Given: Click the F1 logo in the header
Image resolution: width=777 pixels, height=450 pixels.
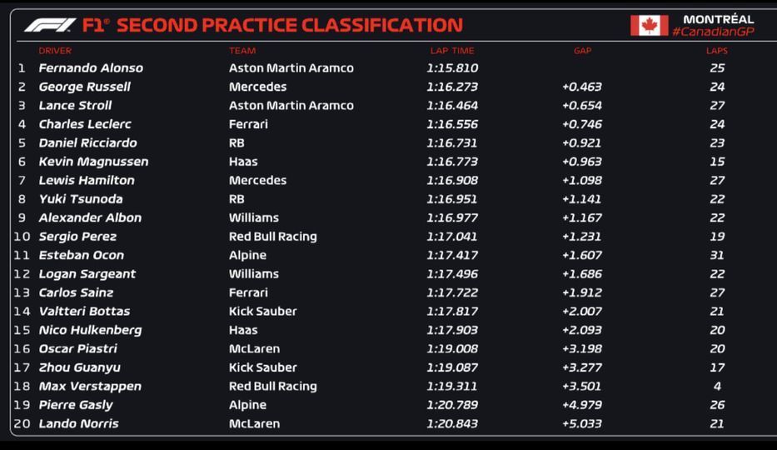Looking at the screenshot, I should [x=50, y=25].
